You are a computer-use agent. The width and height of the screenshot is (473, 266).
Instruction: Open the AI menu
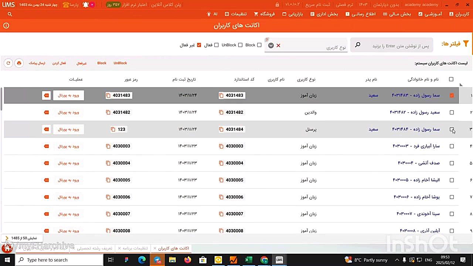pyautogui.click(x=212, y=14)
